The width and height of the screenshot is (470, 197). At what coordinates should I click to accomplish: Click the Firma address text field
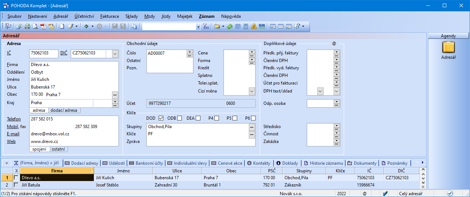74,65
